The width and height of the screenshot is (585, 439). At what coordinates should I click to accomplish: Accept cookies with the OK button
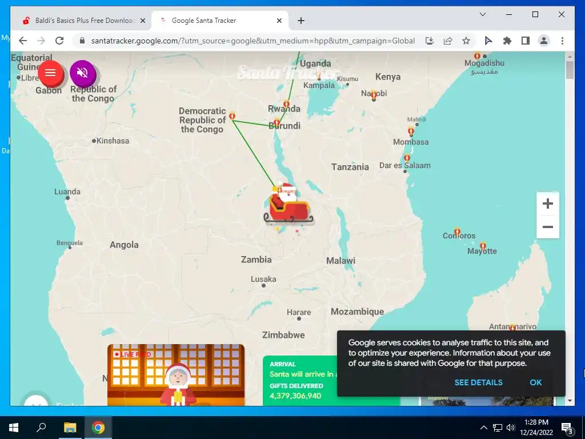pos(535,382)
